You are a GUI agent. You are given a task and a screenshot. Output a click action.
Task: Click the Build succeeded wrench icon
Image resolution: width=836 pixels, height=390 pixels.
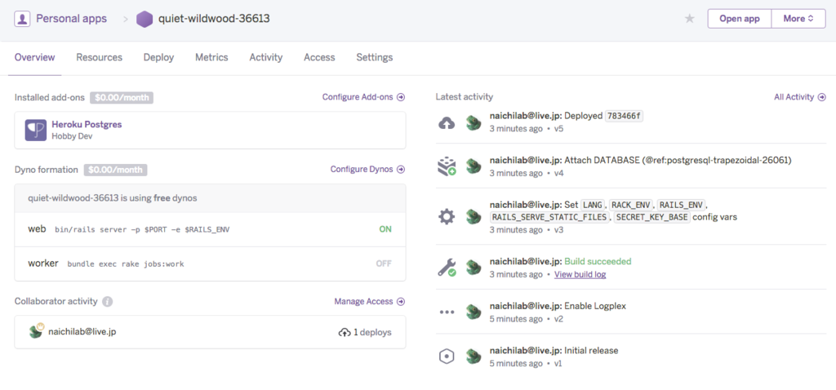pyautogui.click(x=447, y=267)
